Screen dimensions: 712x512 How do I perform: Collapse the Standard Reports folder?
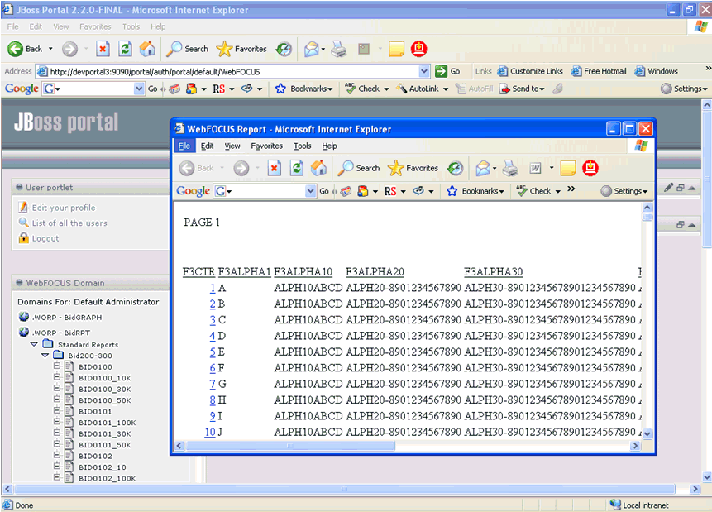coord(34,344)
